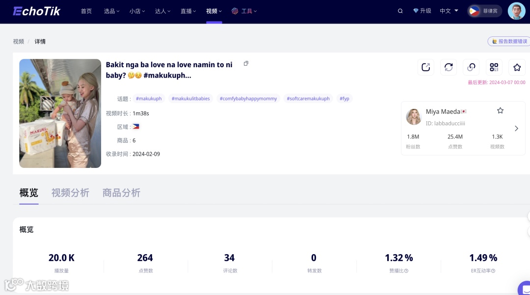
Task: Click the 1.8M followers count
Action: (413, 136)
